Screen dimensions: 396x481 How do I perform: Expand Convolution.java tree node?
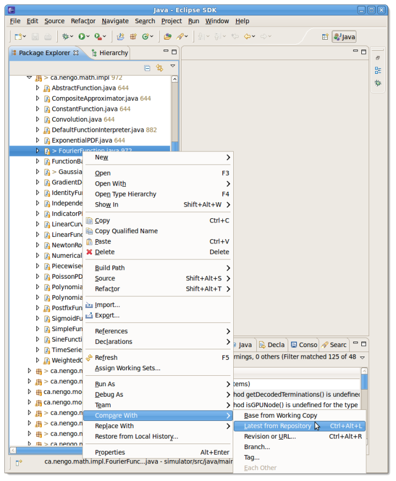point(37,120)
